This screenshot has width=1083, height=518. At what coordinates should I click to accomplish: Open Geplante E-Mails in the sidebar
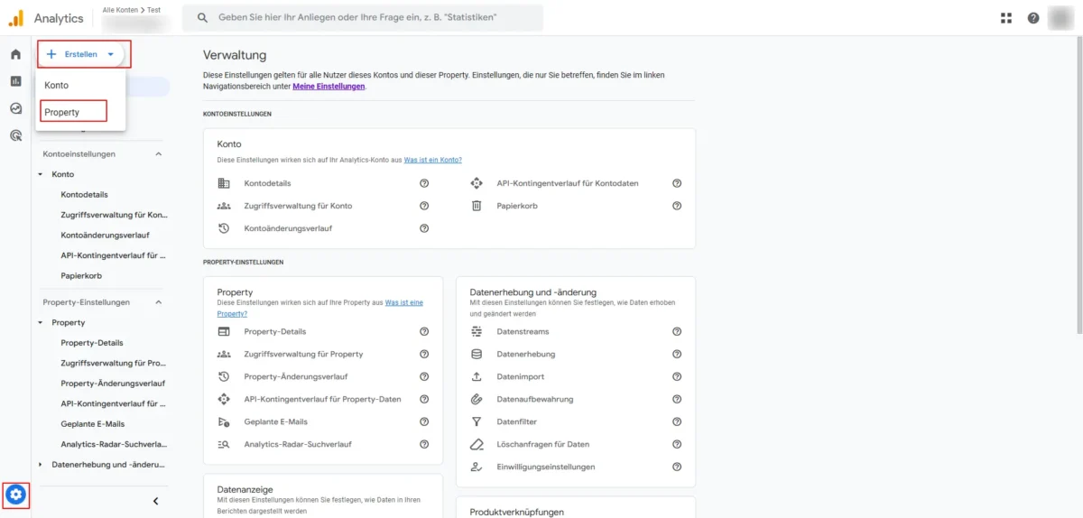point(92,424)
